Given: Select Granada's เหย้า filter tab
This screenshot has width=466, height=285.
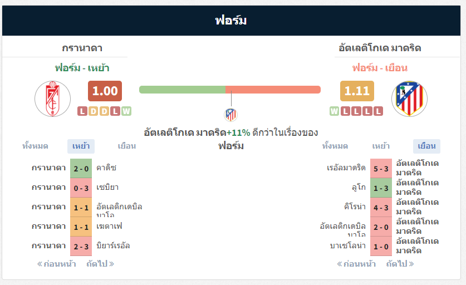Looking at the screenshot, I should coord(81,146).
